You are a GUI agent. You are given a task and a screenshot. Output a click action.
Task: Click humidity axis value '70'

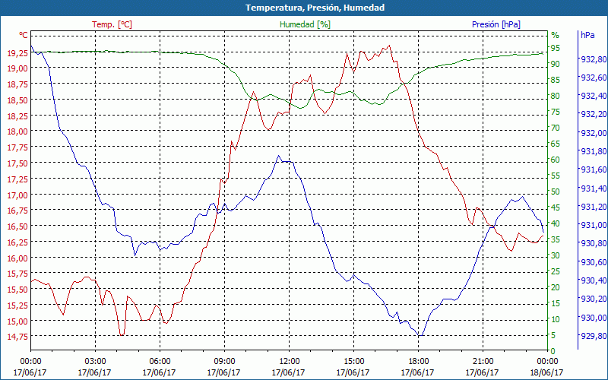click(x=556, y=128)
